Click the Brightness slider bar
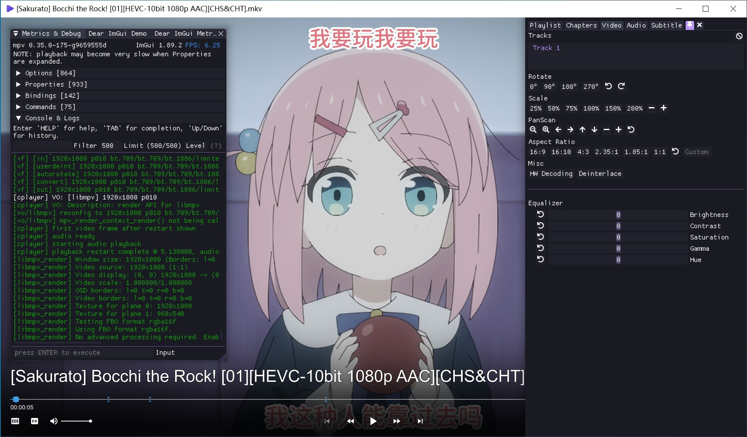The width and height of the screenshot is (747, 437). point(618,215)
